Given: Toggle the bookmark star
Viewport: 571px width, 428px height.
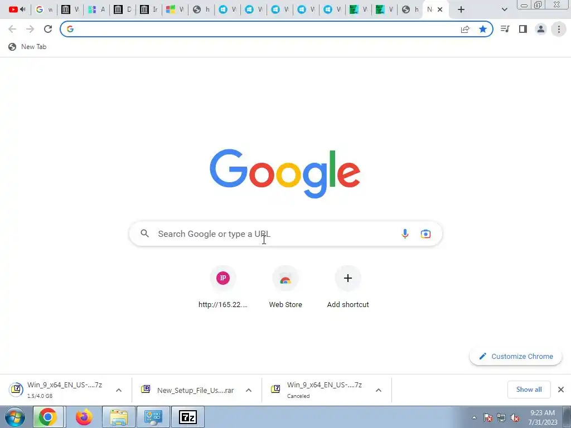Looking at the screenshot, I should click(x=483, y=29).
